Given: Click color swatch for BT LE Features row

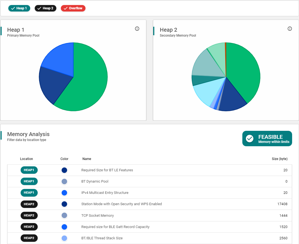Looking at the screenshot, I should [x=64, y=170].
